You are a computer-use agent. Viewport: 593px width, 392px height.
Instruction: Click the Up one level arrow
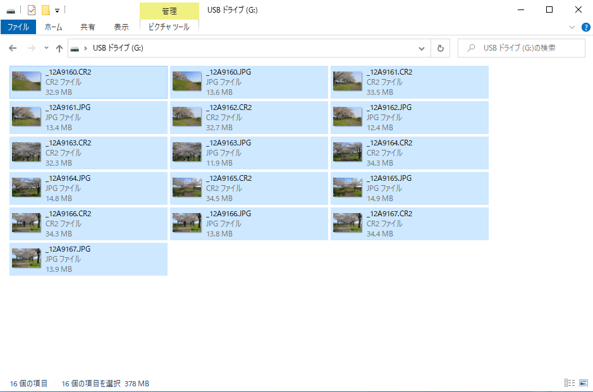tap(59, 48)
